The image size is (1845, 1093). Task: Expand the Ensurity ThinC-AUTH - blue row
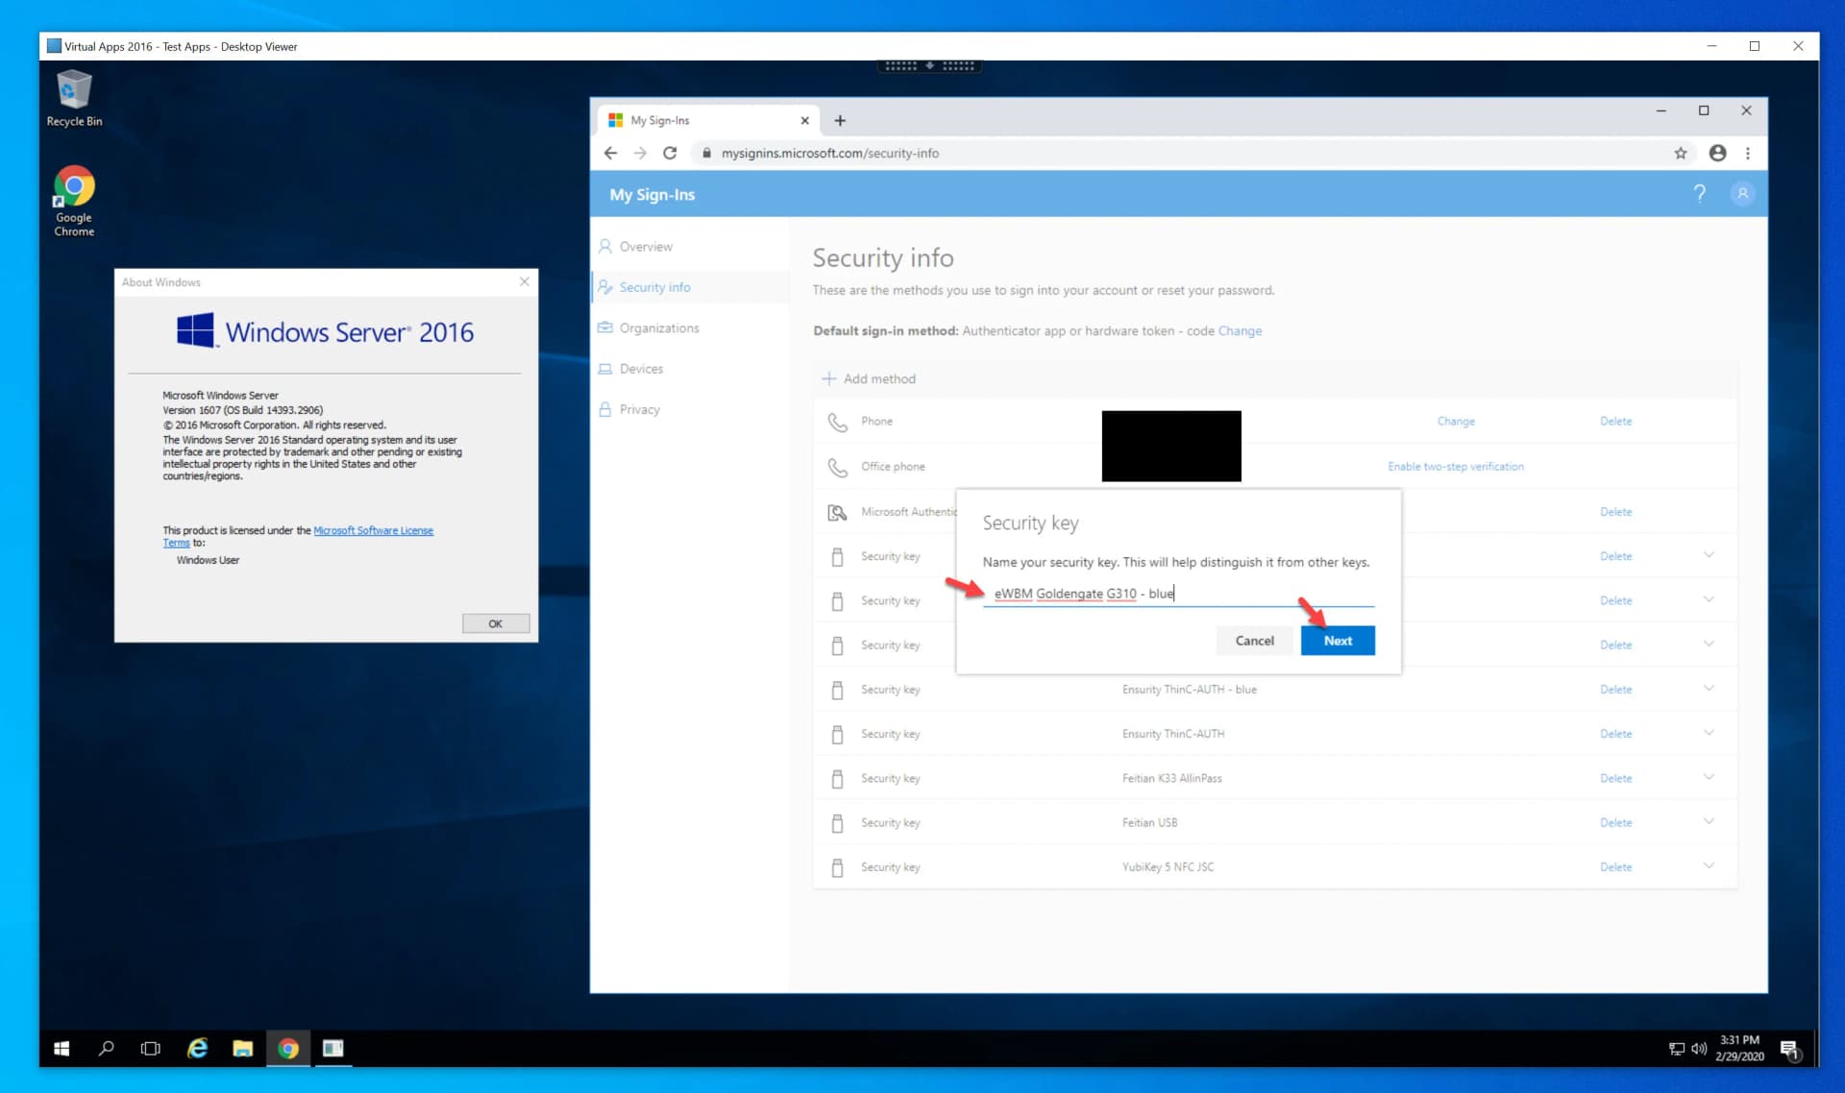(1709, 689)
